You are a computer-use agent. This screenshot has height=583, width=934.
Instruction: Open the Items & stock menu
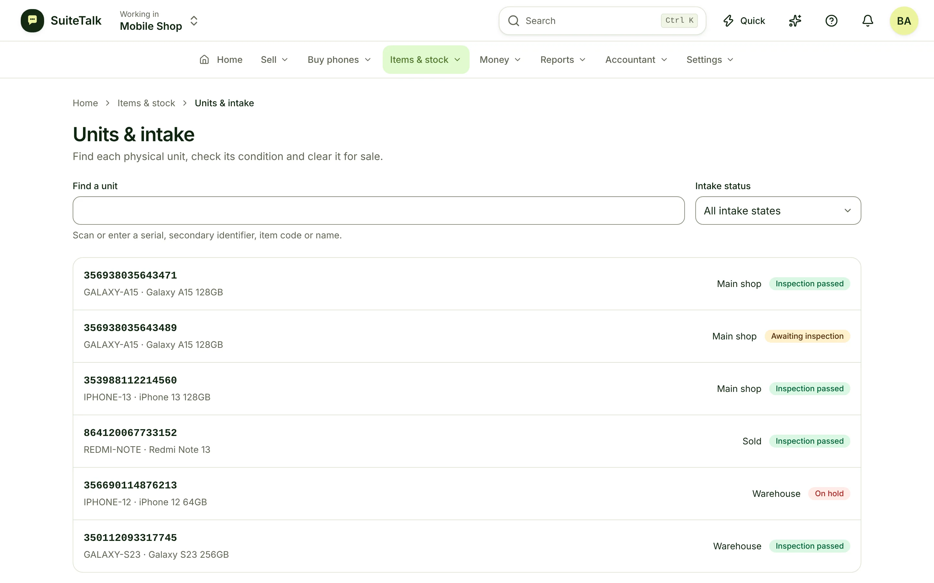point(426,59)
